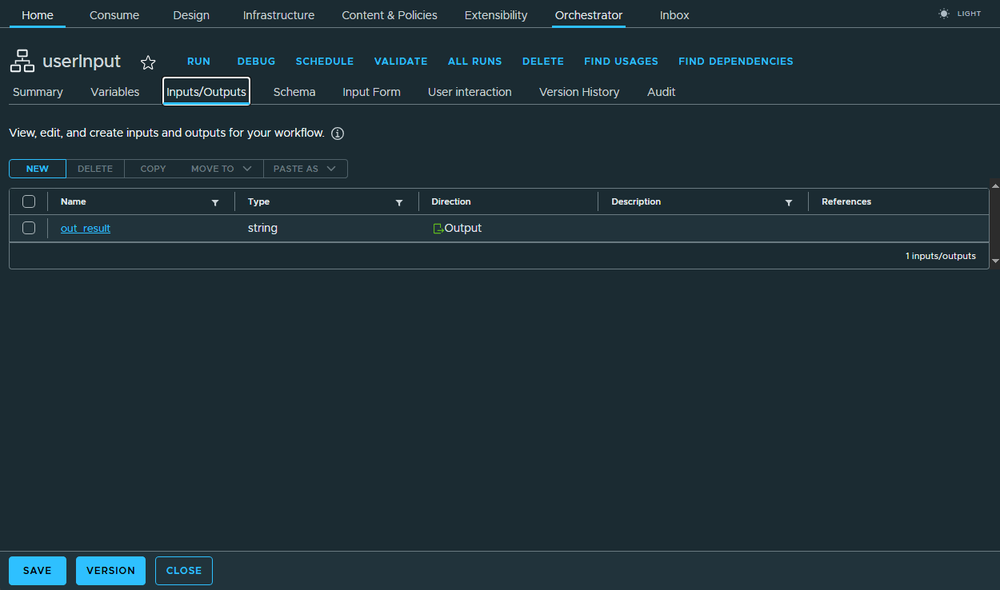Image resolution: width=1000 pixels, height=590 pixels.
Task: Click the filter icon on the Name column
Action: tap(214, 202)
